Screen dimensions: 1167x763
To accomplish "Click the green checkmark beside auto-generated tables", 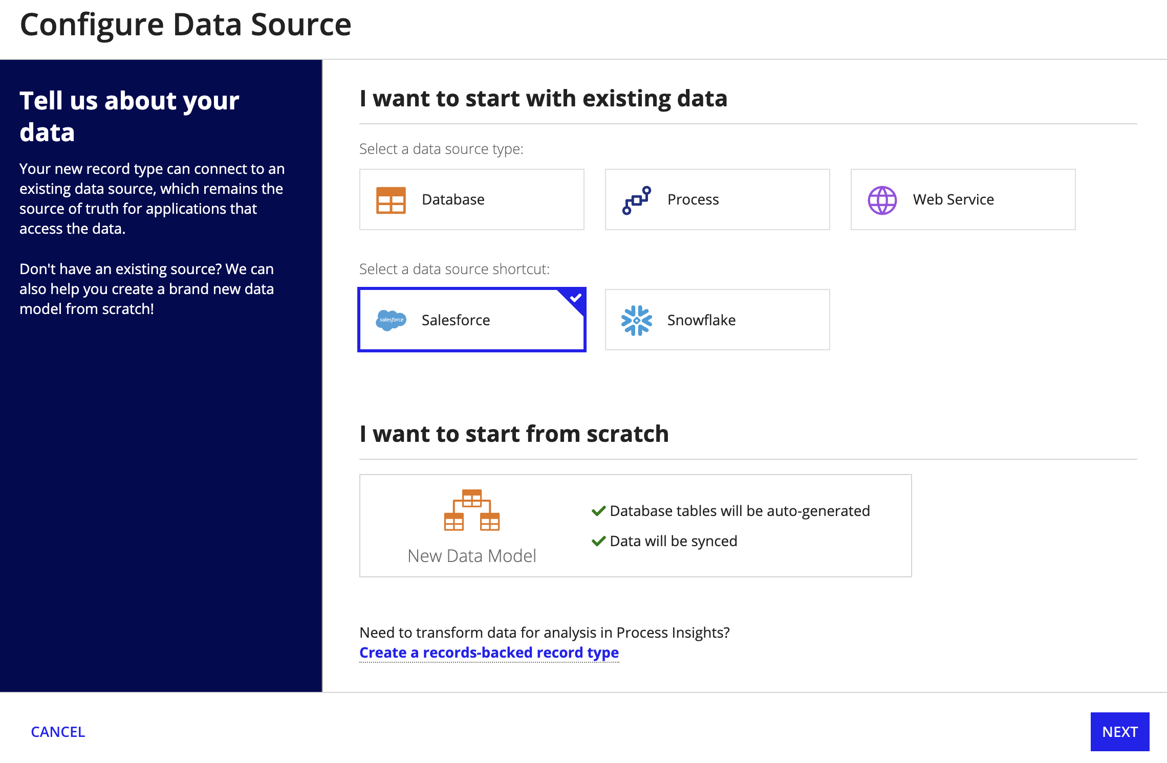I will click(598, 511).
